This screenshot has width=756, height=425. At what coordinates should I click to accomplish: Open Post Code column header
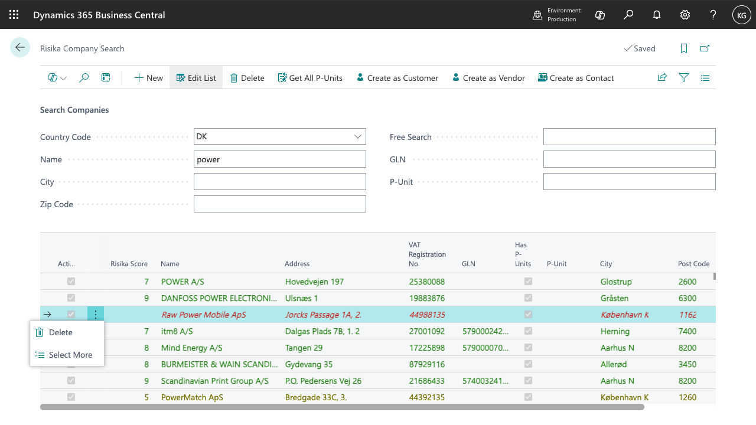pos(694,264)
